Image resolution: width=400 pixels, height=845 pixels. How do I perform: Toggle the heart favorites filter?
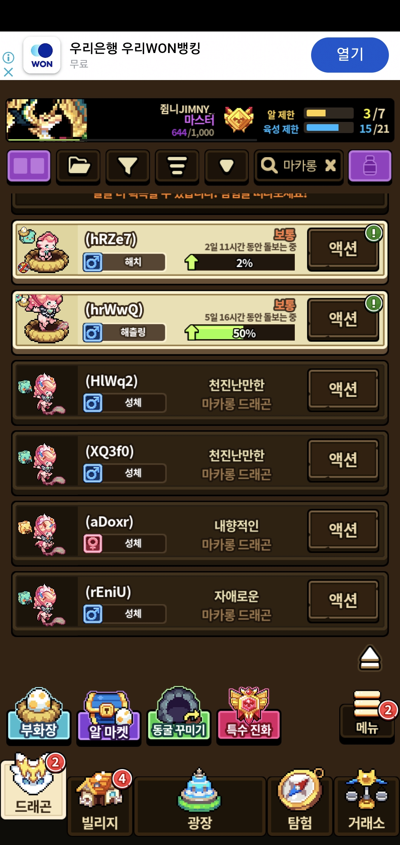(226, 166)
